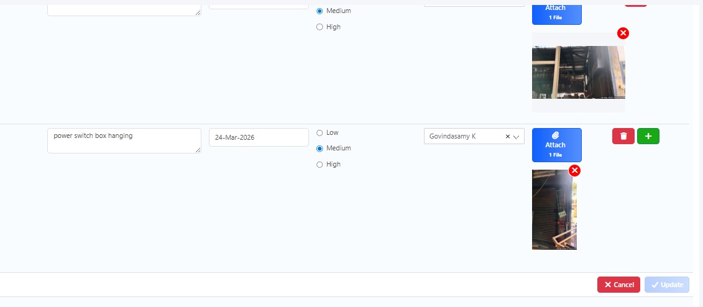Open the upper landscape photo thumbnail
The height and width of the screenshot is (307, 703).
point(578,72)
